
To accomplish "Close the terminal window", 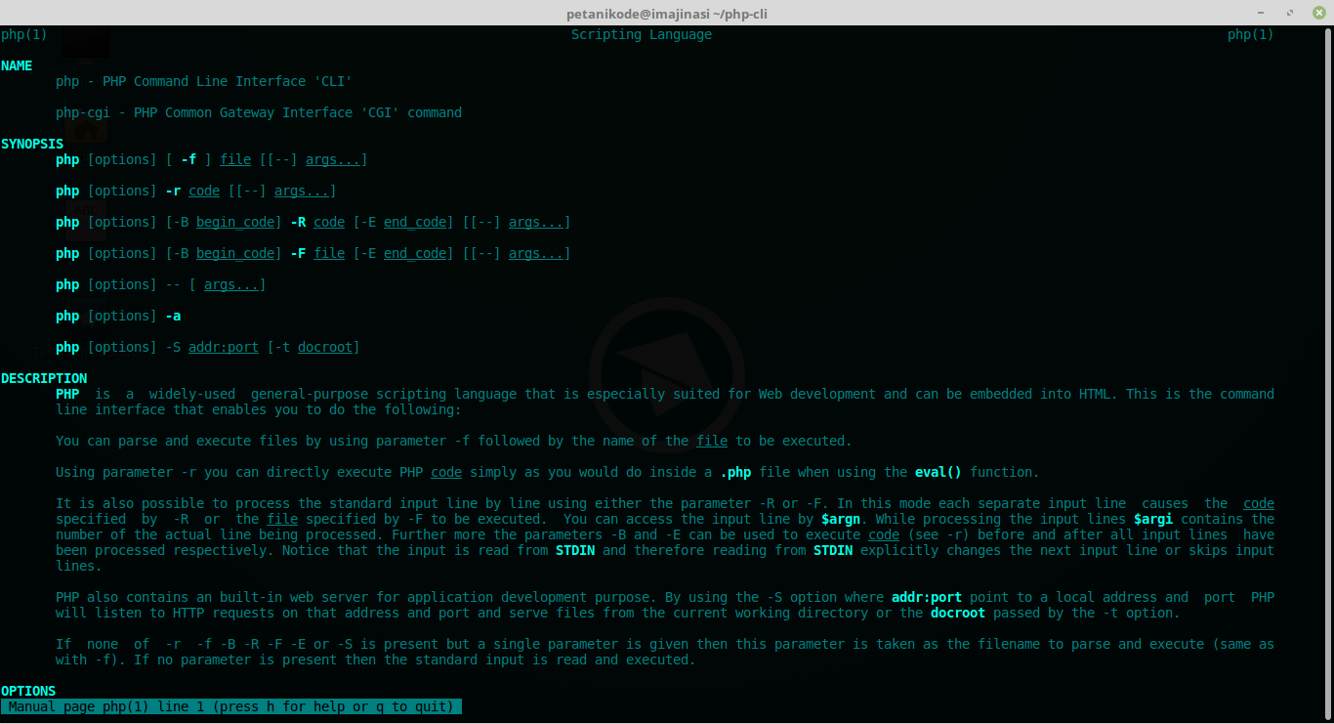I will [x=1318, y=13].
